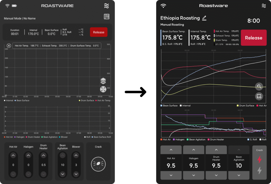
Task: Click the large Release button, right screen
Action: (254, 38)
